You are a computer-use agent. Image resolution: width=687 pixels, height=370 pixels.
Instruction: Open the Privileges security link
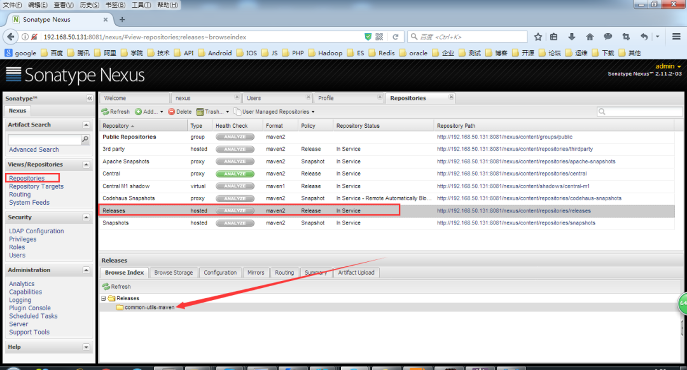(23, 239)
